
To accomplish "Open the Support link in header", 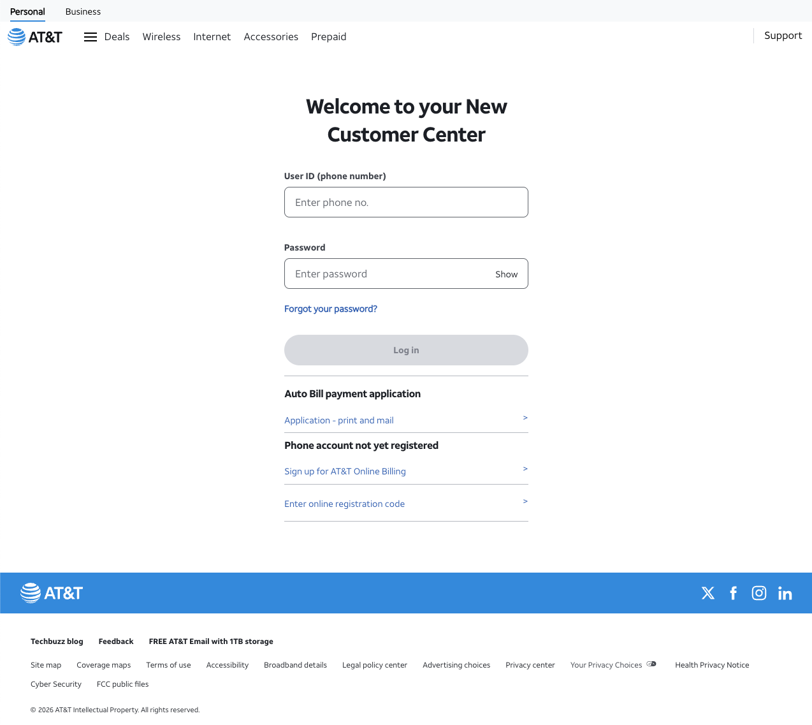I will tap(783, 36).
